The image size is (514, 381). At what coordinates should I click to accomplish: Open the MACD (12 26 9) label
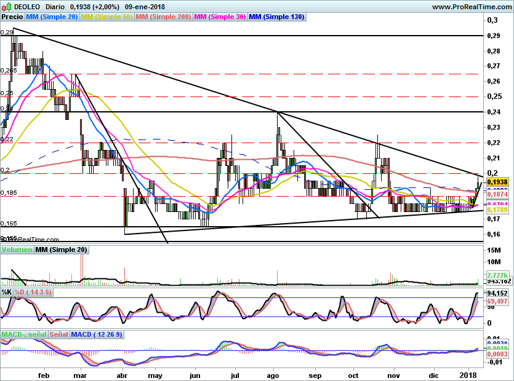[x=97, y=334]
